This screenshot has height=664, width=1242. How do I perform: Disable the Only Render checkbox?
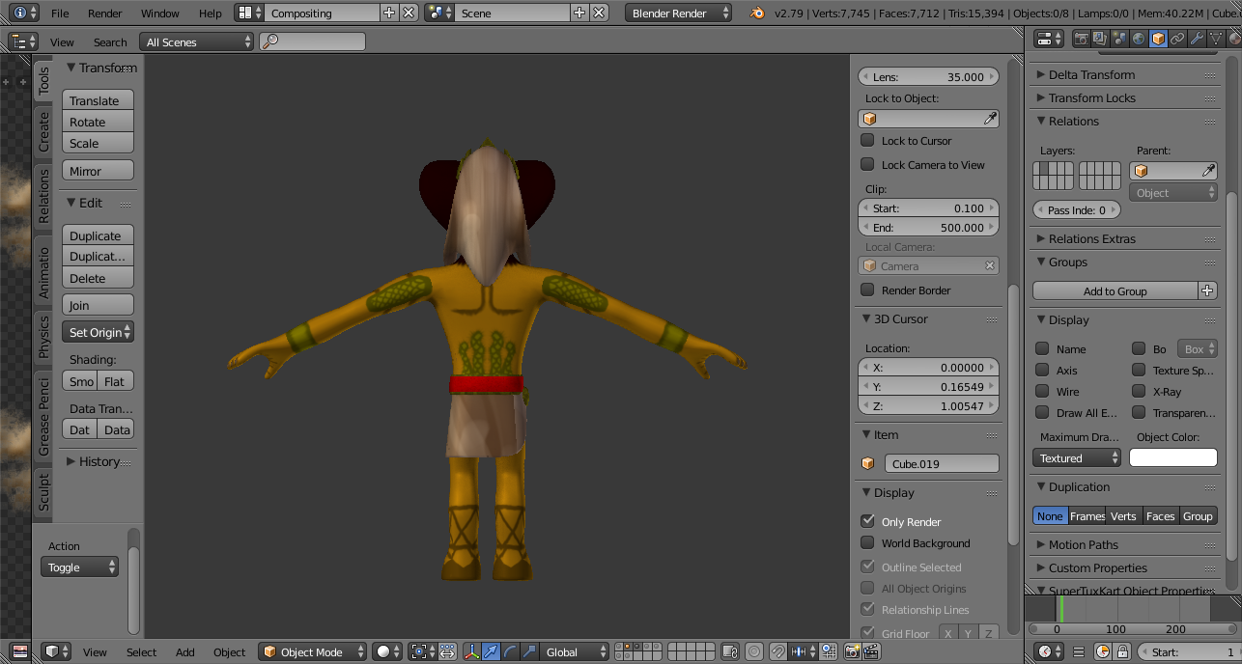pyautogui.click(x=867, y=521)
